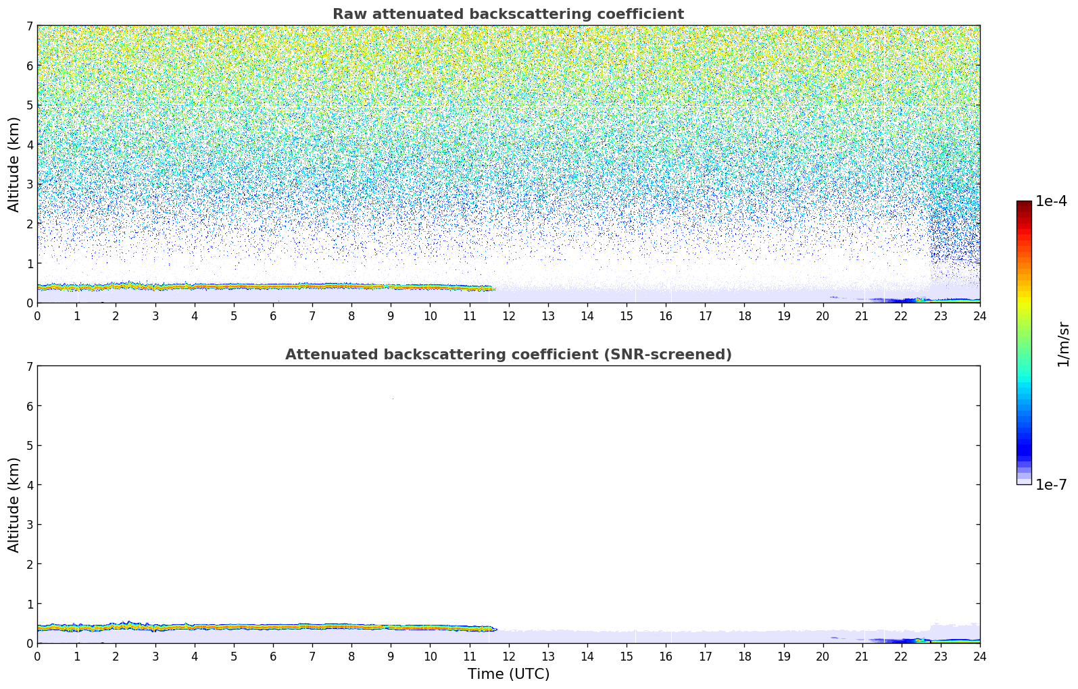Click altitude 4 tick on the bottom plot
The image size is (1078, 689).
[x=29, y=485]
